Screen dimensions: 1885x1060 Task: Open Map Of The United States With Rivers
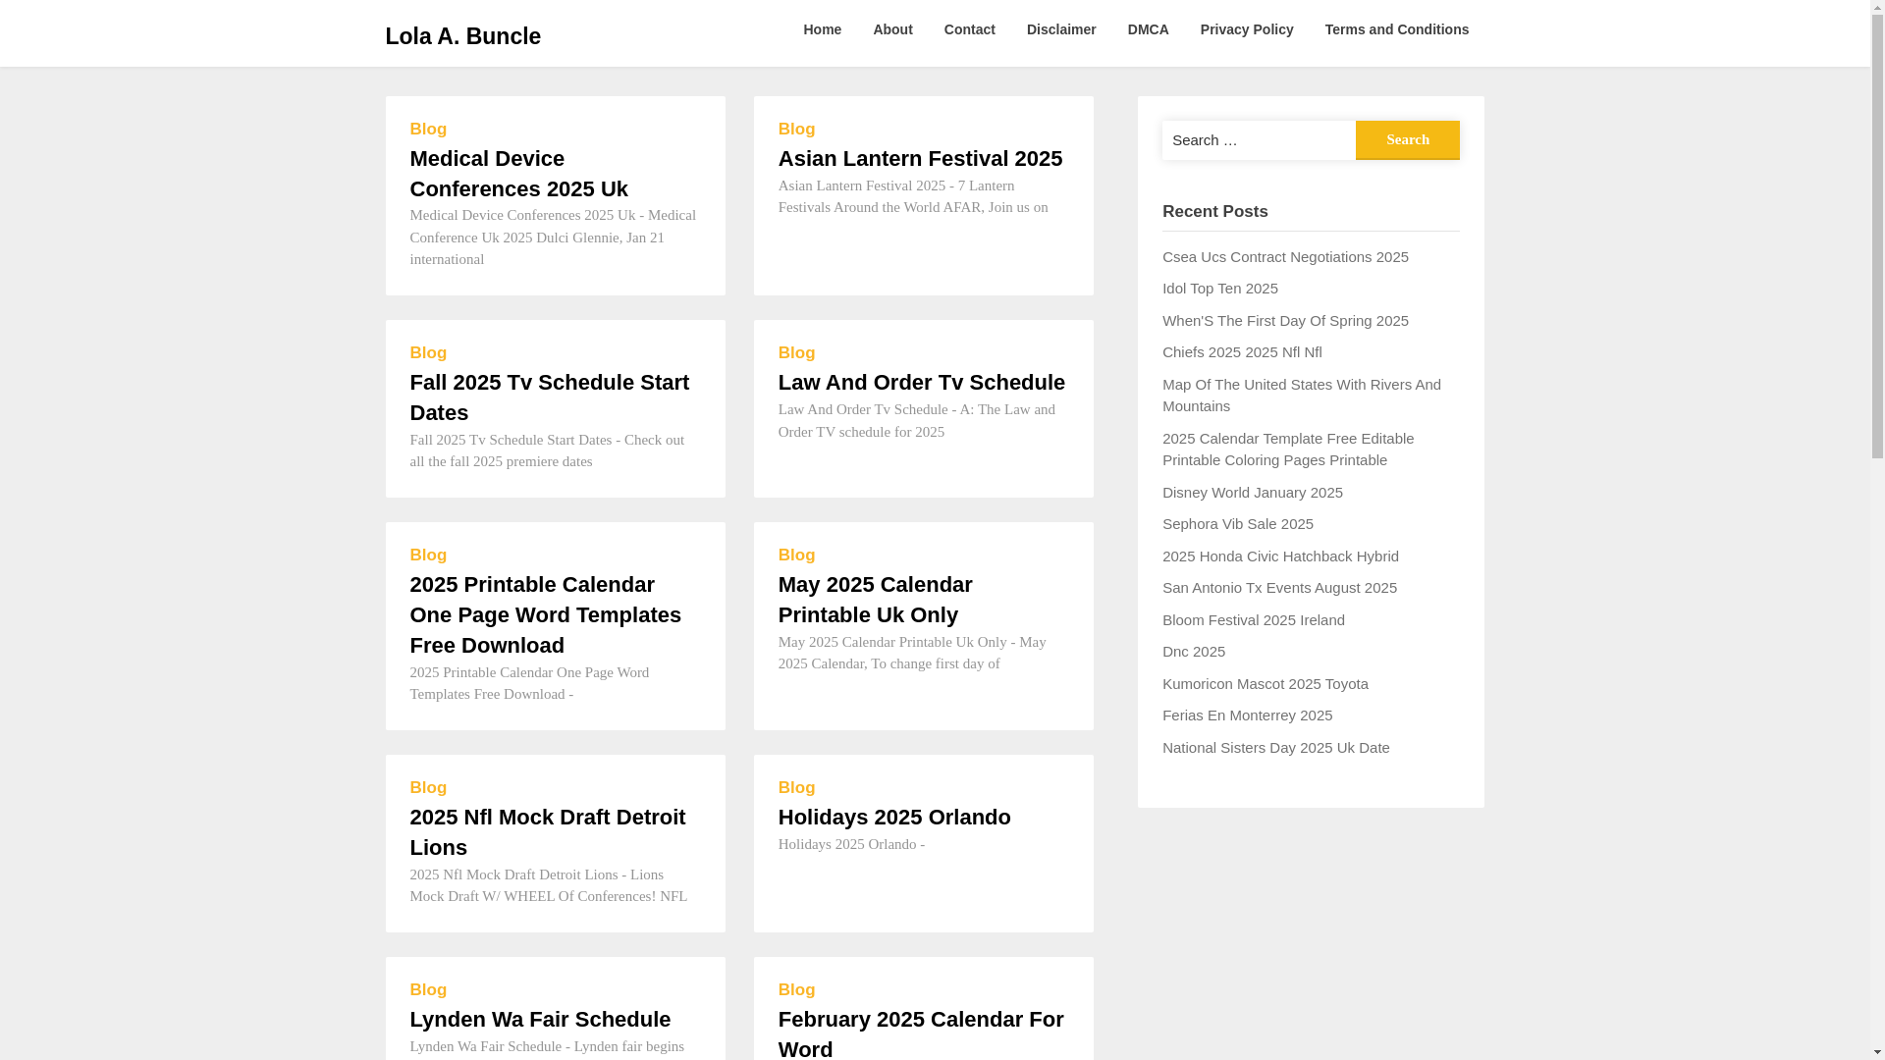tap(1302, 396)
